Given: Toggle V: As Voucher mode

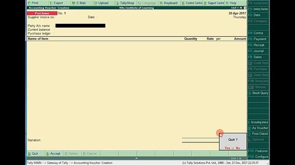Looking at the screenshot, I should click(x=258, y=128).
